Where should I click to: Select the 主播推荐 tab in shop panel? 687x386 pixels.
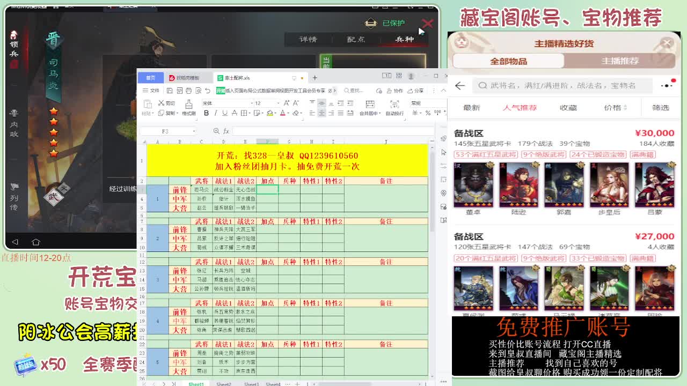[620, 61]
